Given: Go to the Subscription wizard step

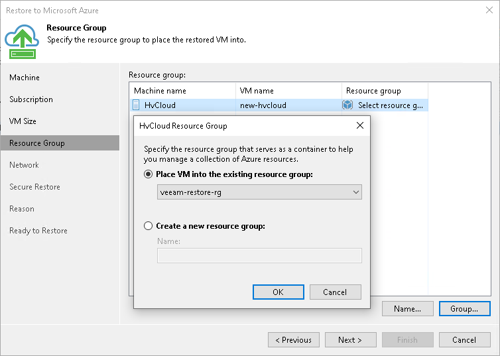Looking at the screenshot, I should [x=31, y=99].
